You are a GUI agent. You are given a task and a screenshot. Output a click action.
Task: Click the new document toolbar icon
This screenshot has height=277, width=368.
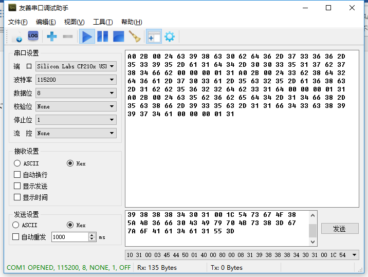pos(17,36)
